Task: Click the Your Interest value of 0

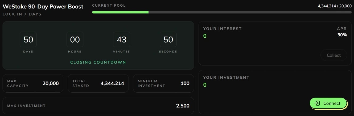Action: tap(205, 36)
